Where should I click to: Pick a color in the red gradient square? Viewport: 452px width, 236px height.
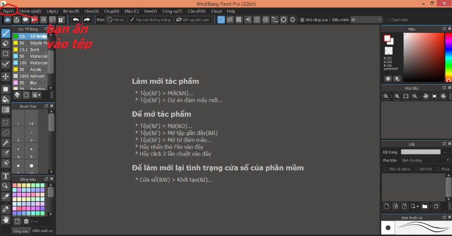[423, 57]
